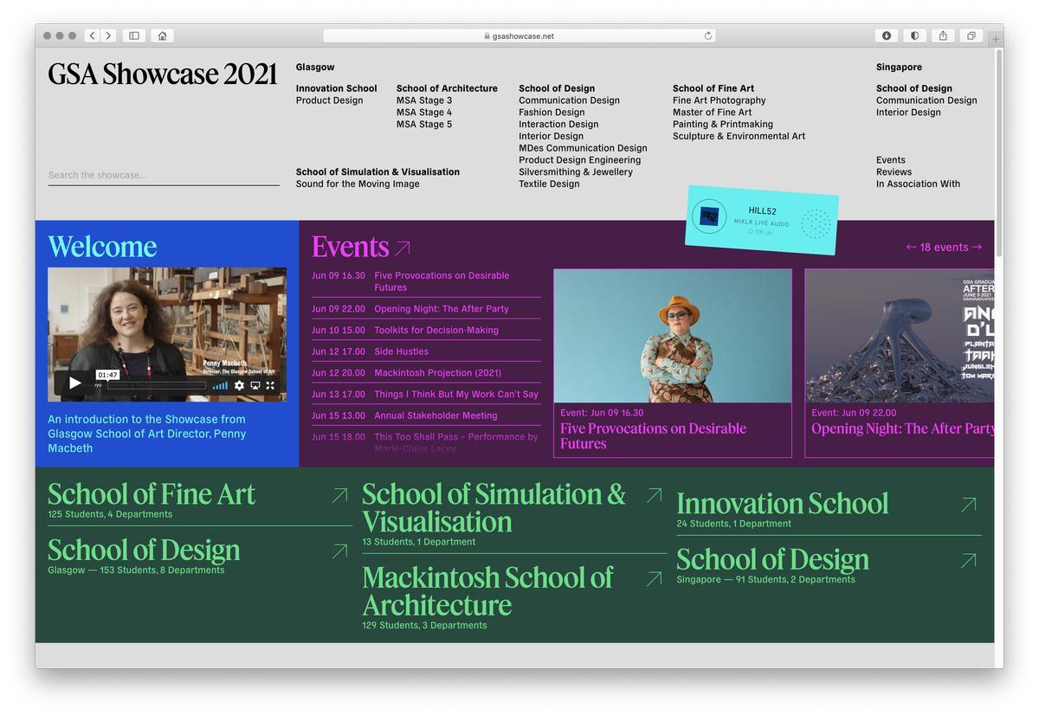The image size is (1039, 715).
Task: Show the tab overview
Action: tap(971, 35)
